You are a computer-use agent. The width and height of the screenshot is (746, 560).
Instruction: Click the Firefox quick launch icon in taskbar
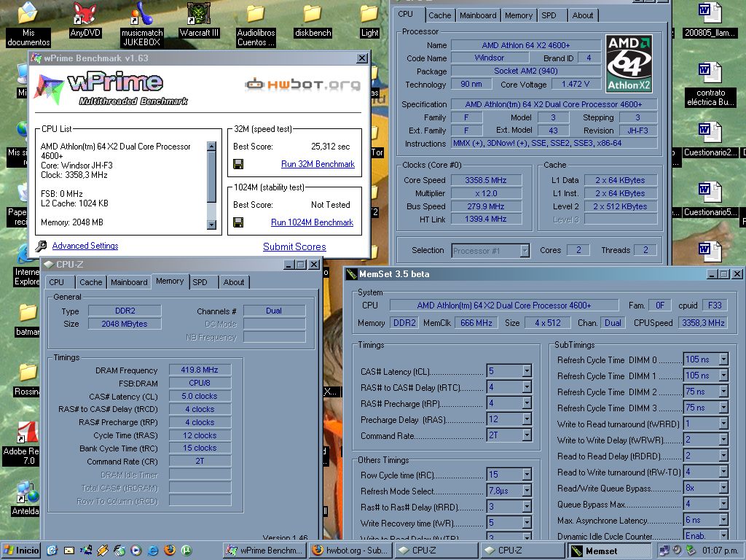169,551
